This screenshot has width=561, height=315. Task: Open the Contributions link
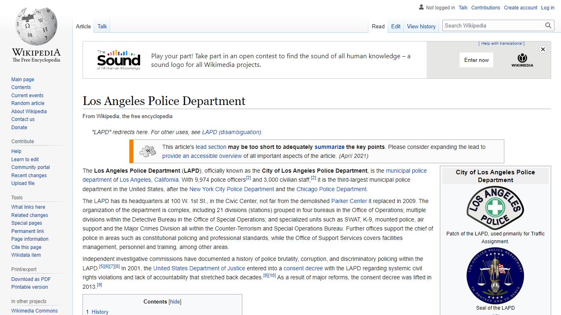click(x=486, y=8)
